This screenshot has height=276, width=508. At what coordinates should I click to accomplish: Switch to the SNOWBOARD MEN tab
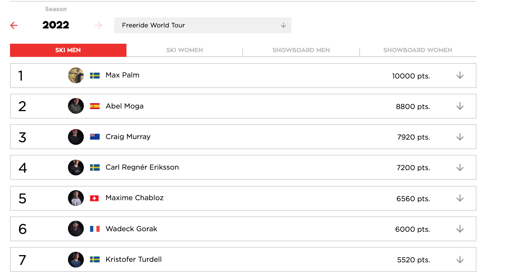tap(301, 50)
